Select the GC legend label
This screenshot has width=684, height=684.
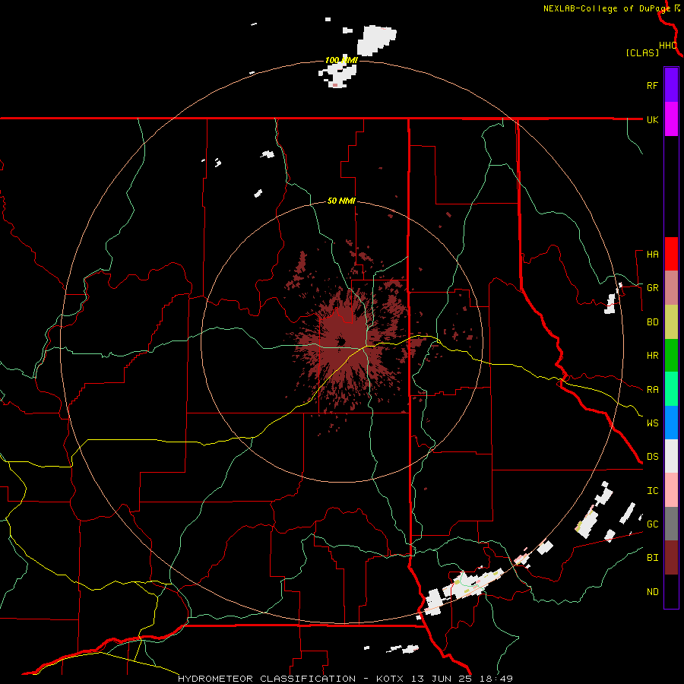point(652,524)
